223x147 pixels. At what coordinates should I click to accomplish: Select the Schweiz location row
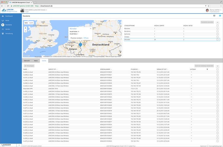[x=172, y=37]
